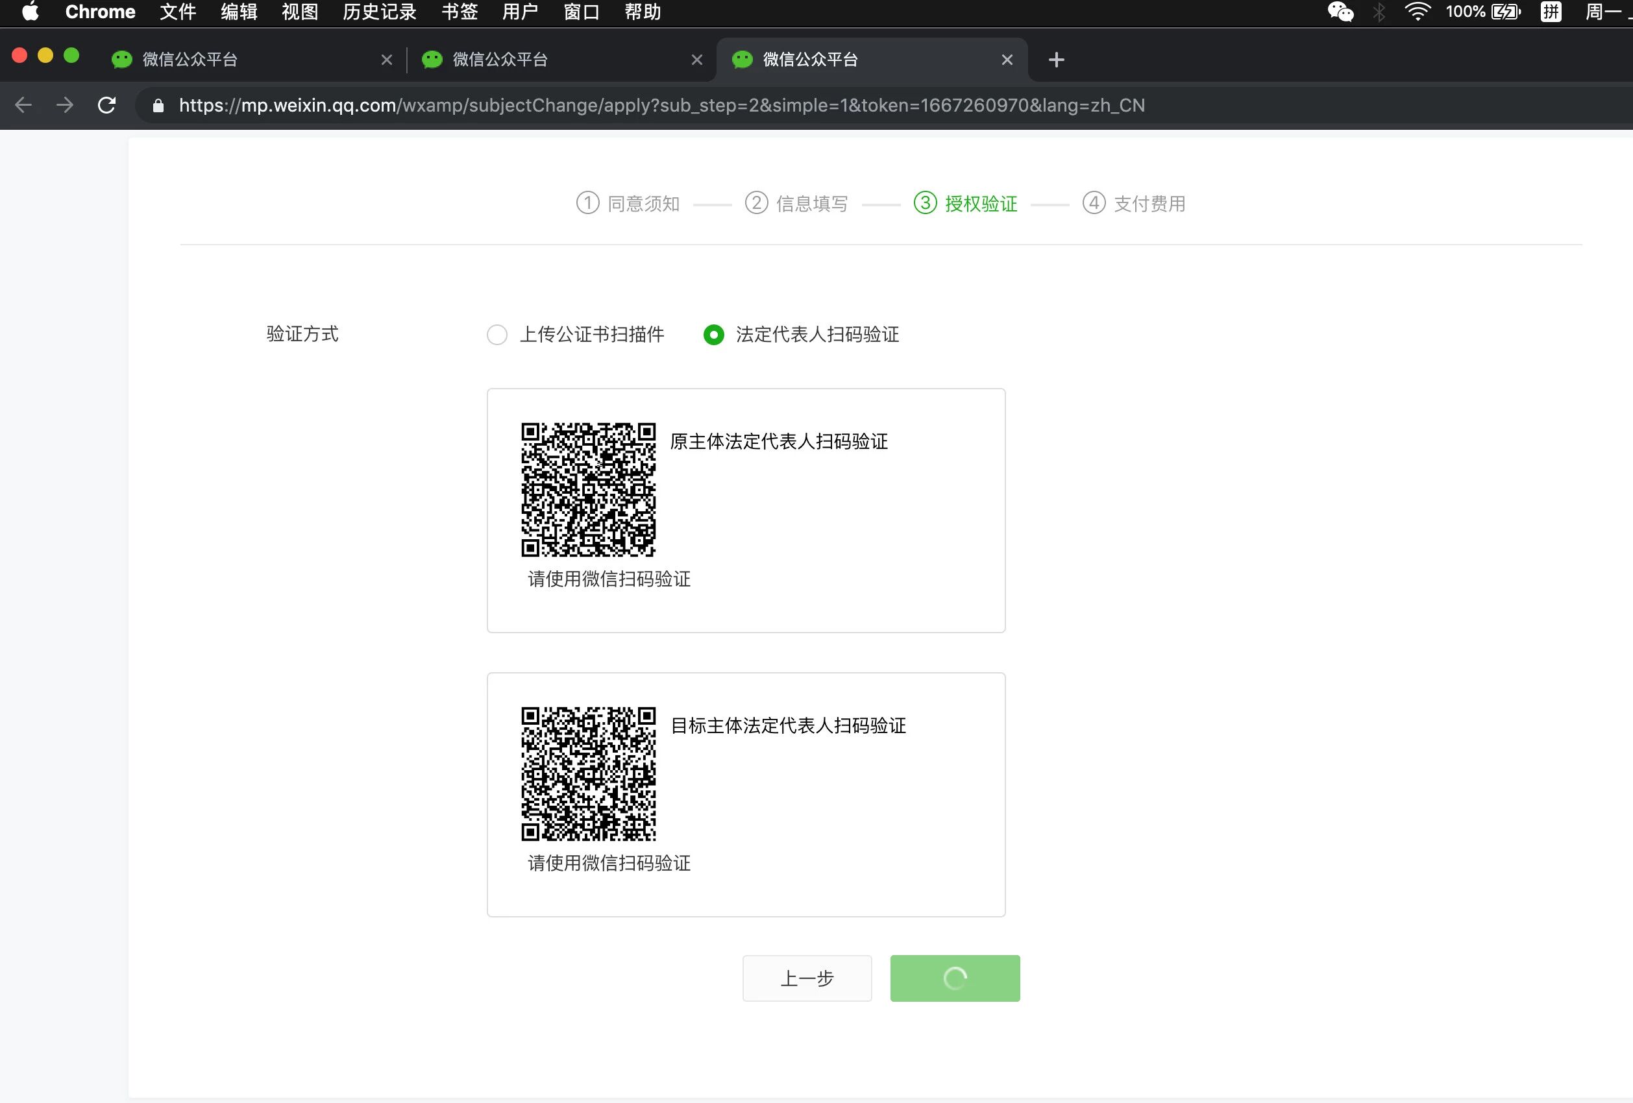Click the browser back arrow

coord(23,105)
